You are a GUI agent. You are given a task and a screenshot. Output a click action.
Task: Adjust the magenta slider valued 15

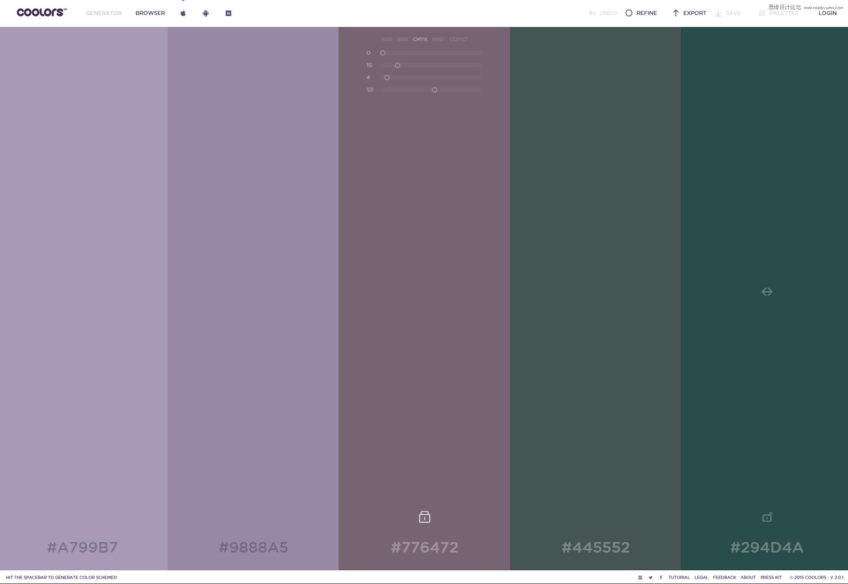(x=432, y=65)
